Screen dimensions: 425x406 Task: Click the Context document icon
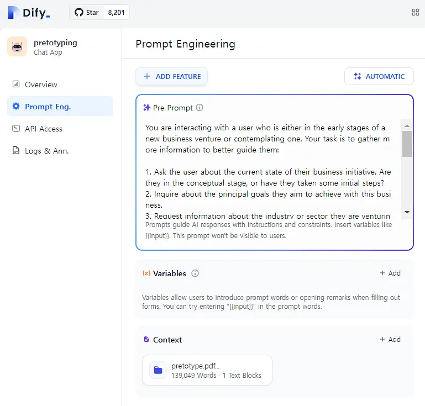(x=146, y=339)
